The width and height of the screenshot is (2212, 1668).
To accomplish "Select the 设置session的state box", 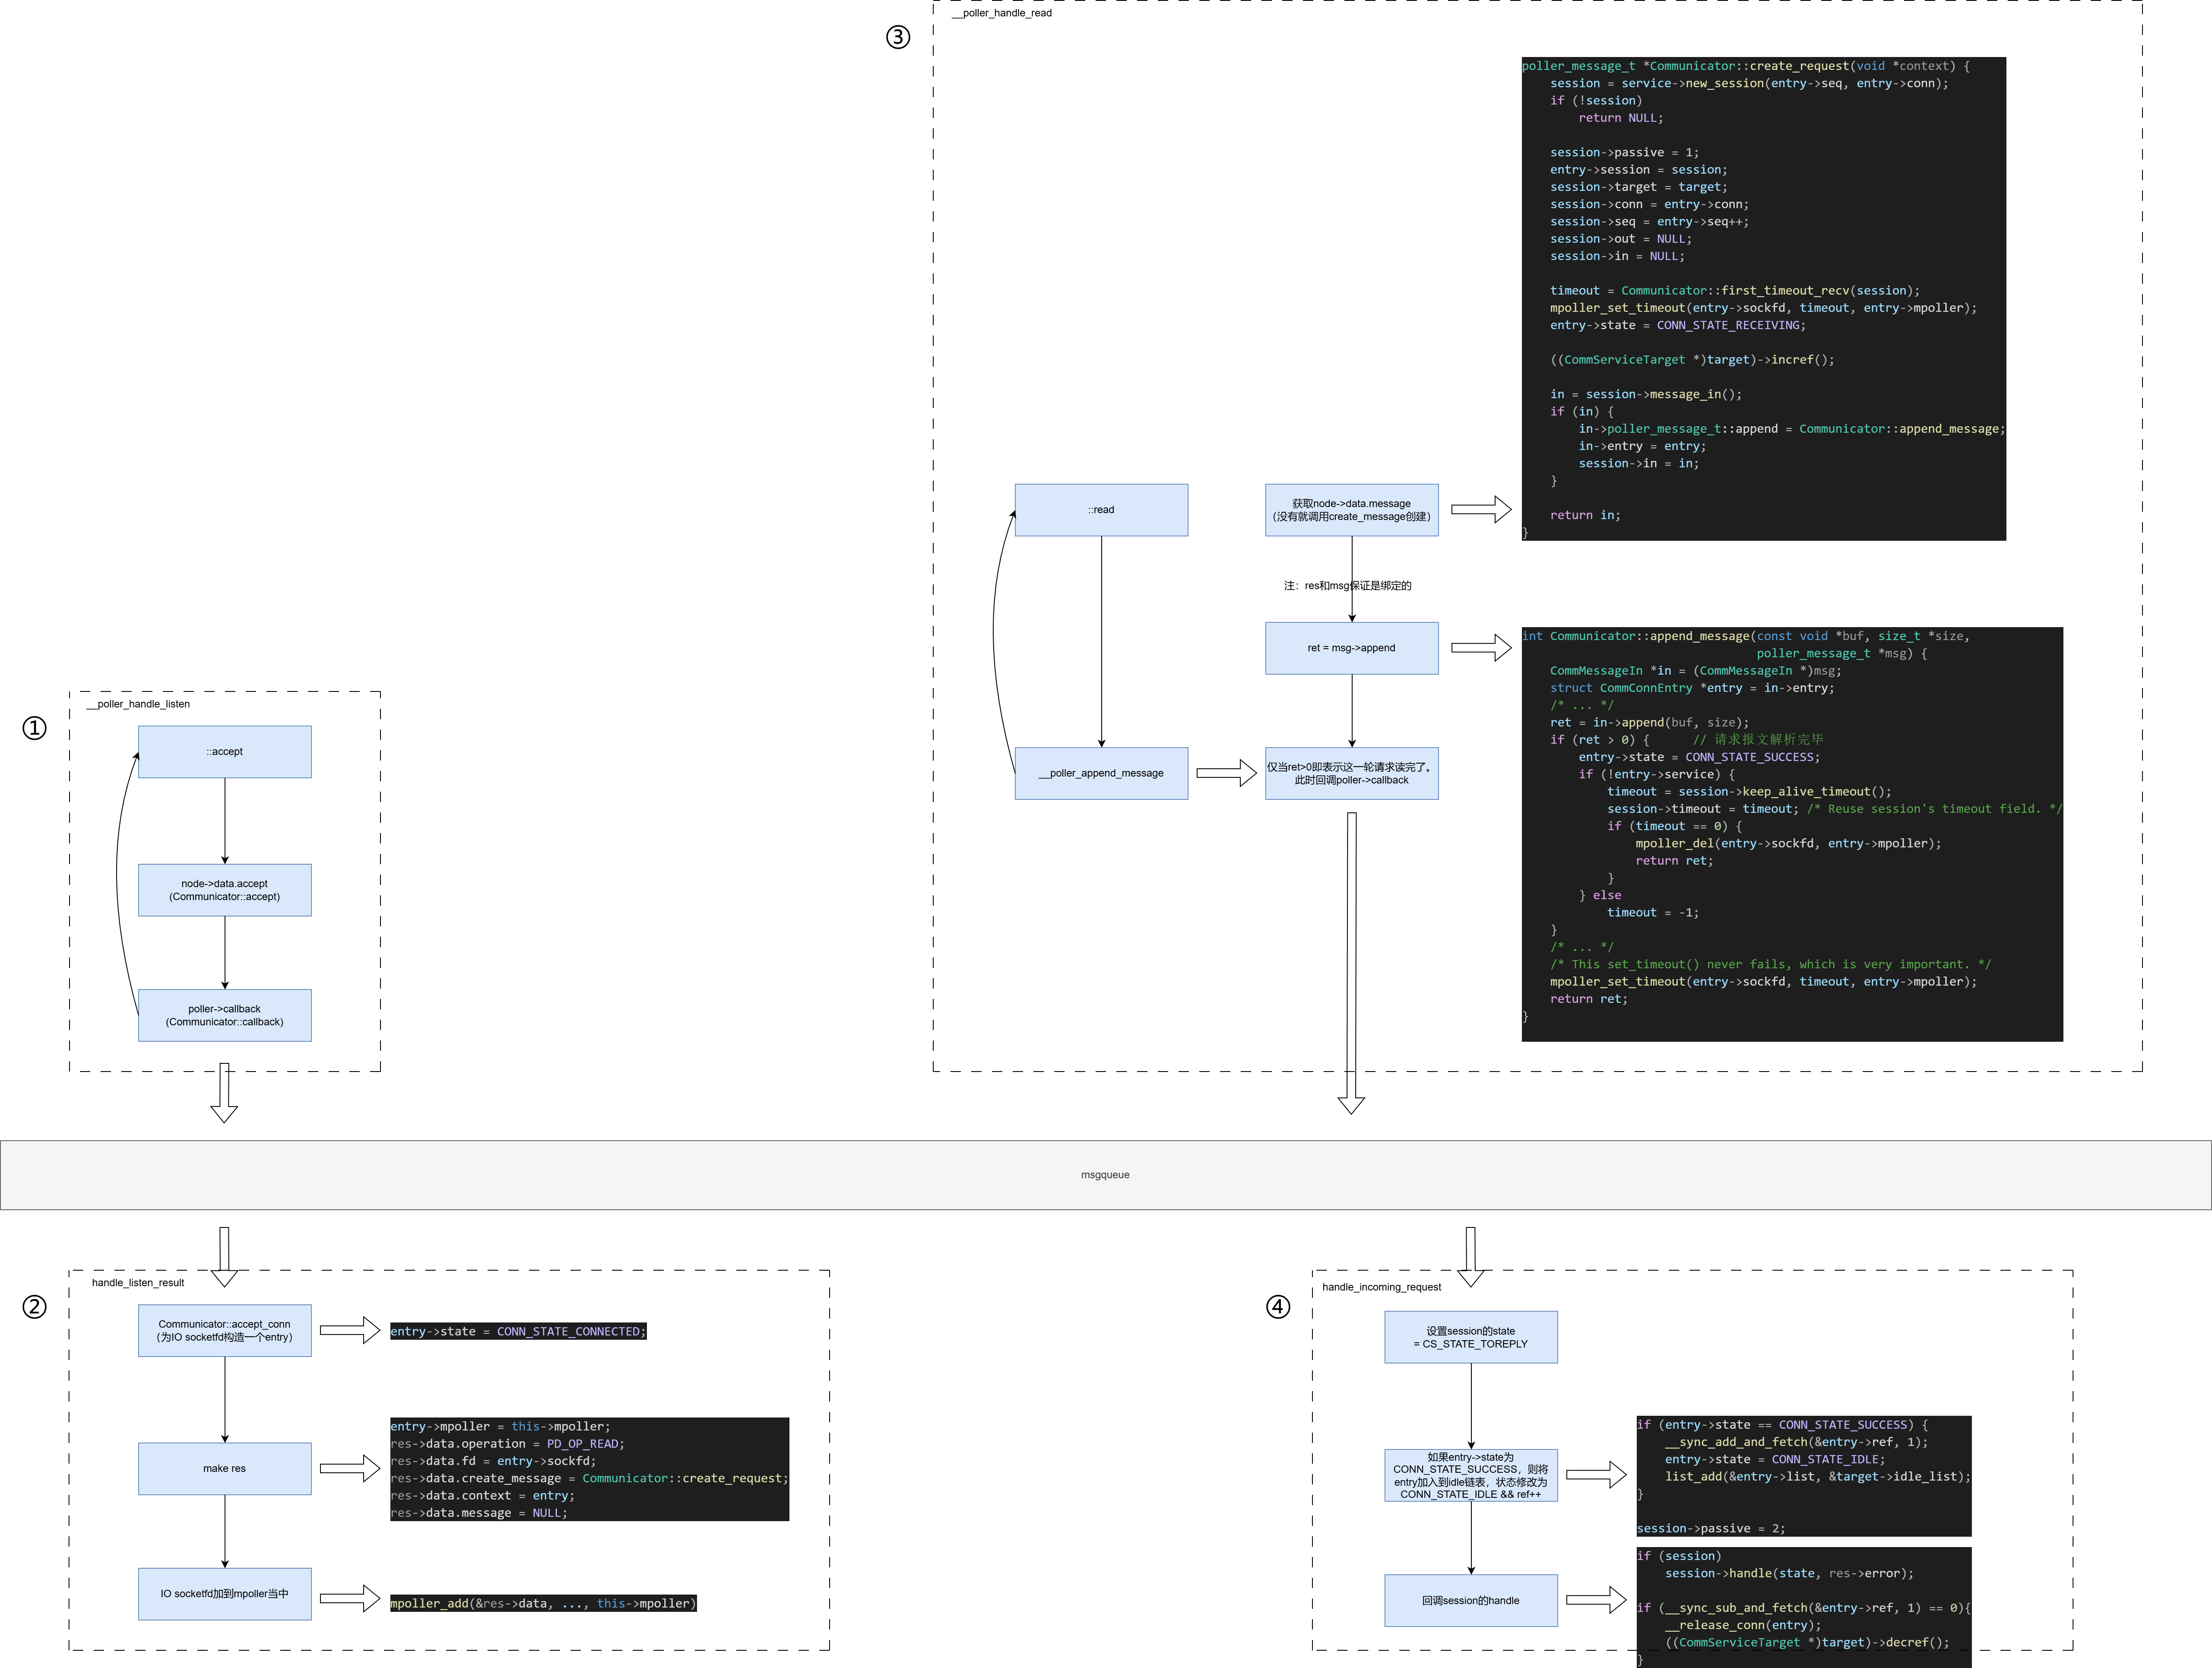I will click(x=1470, y=1337).
